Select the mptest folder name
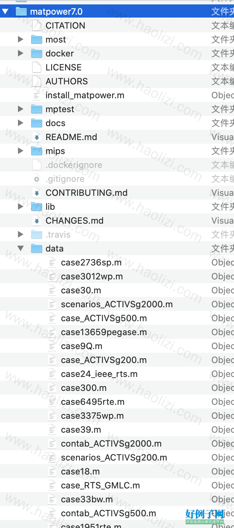Screen dimensions: 234x528 (x=60, y=110)
